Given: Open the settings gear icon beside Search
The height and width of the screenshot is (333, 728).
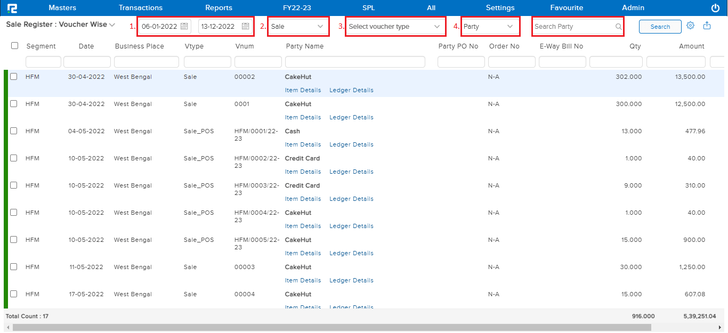Looking at the screenshot, I should (x=691, y=26).
